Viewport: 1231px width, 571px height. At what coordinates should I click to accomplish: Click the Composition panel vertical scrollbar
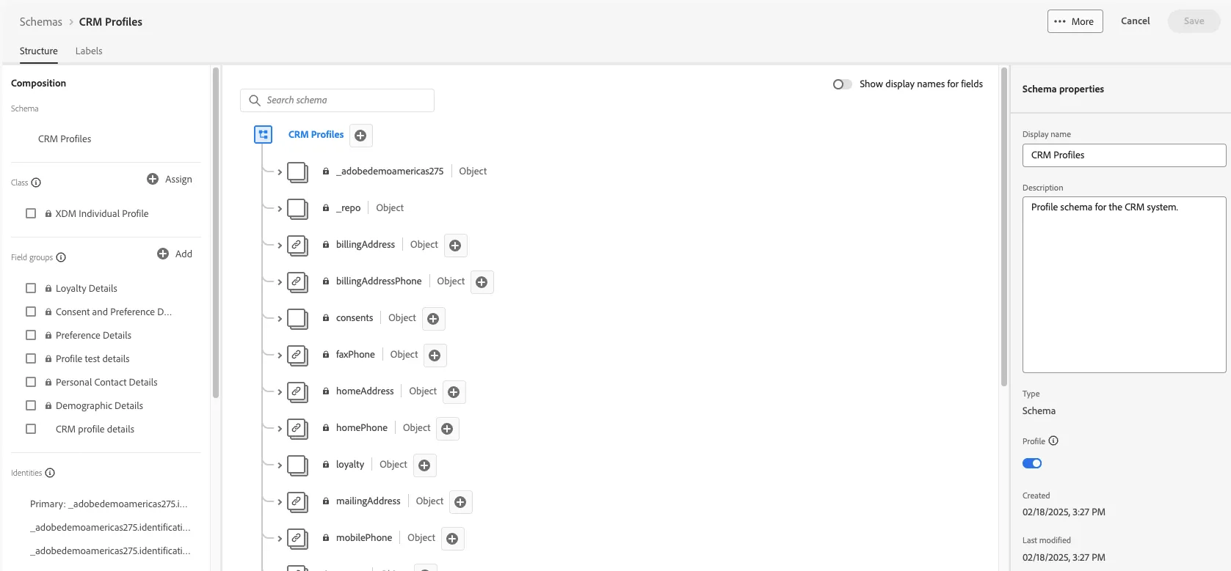point(216,233)
